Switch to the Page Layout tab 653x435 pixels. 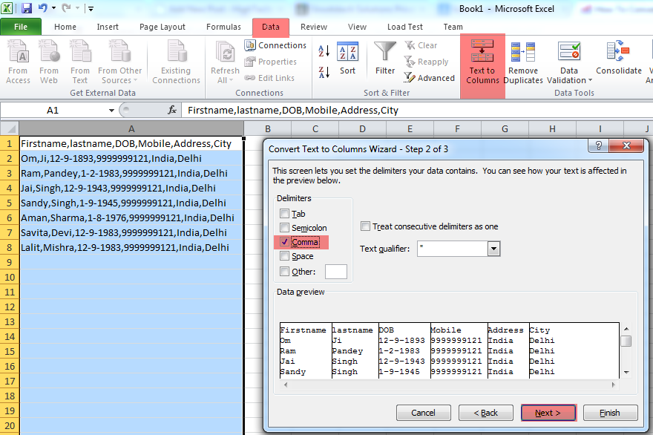pyautogui.click(x=163, y=27)
